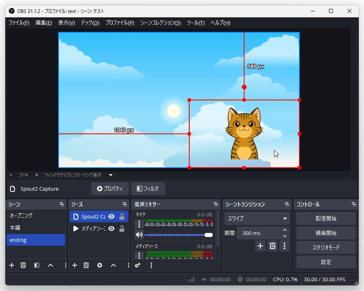Image resolution: width=364 pixels, height=291 pixels.
Task: Mute the マイク speaker icon
Action: coord(139,235)
